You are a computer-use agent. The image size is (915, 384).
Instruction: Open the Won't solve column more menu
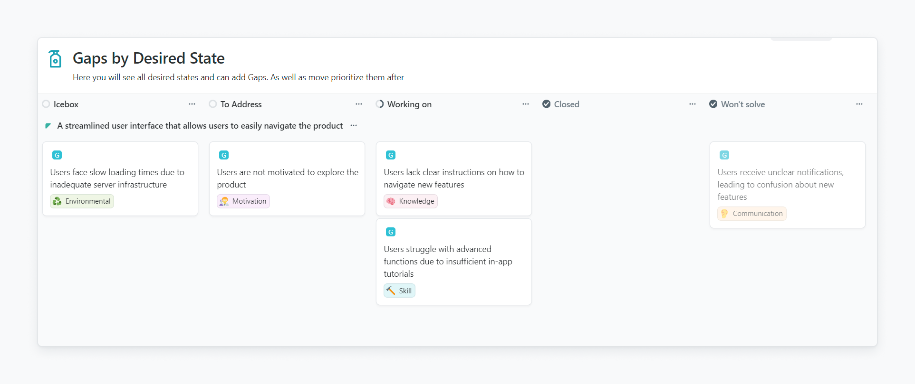pyautogui.click(x=859, y=104)
